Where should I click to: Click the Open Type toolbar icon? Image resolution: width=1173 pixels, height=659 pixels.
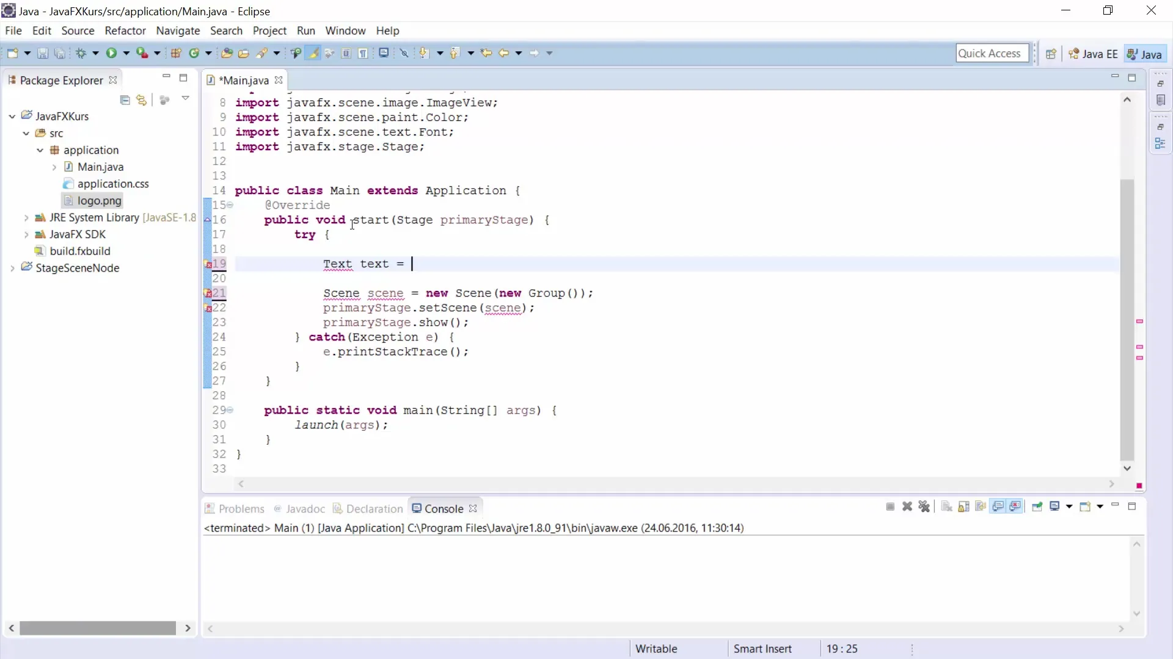coord(227,53)
